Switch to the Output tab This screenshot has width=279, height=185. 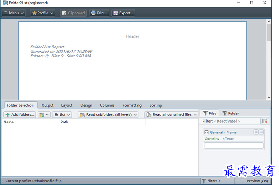[x=47, y=105]
